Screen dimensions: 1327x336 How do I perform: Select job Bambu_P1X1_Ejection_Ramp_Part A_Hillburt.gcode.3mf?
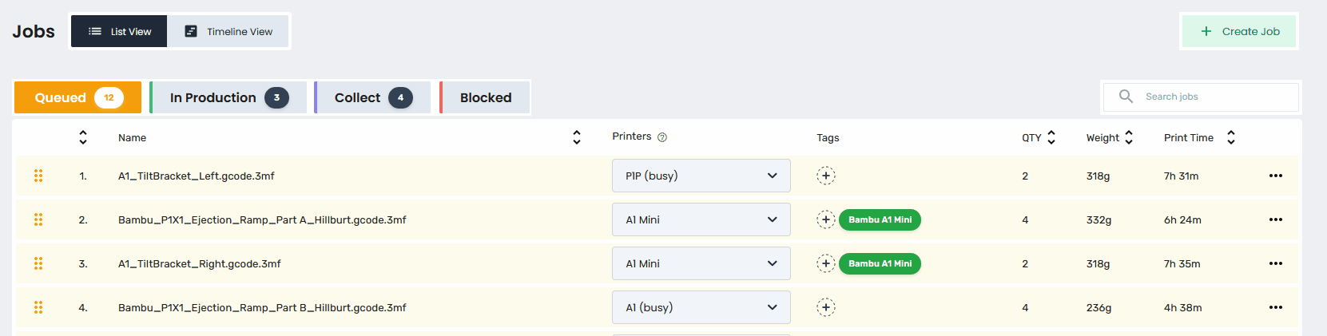point(262,219)
